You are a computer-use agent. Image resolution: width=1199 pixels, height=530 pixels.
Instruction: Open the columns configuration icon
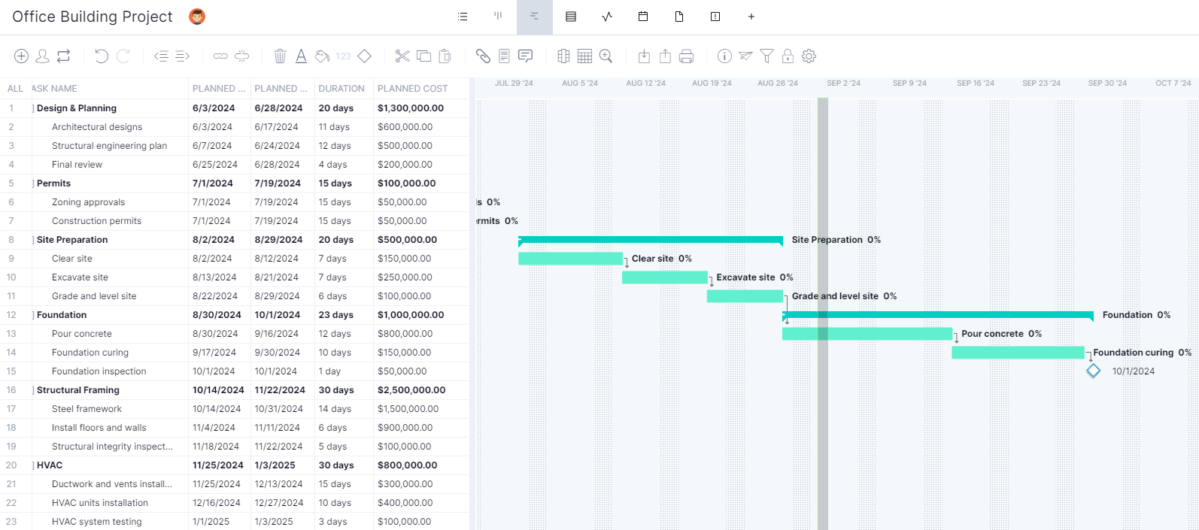click(x=563, y=56)
